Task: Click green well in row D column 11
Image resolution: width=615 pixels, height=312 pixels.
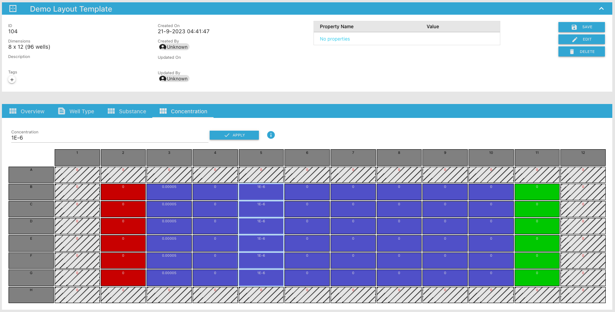Action: coord(537,226)
